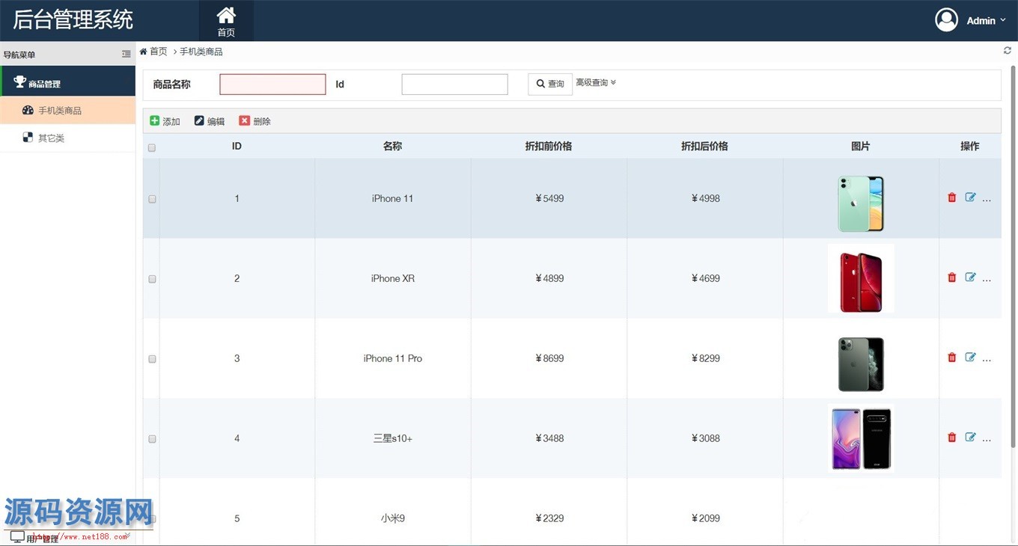Open more actions for iPhone 11 Pro row
This screenshot has width=1018, height=546.
987,360
